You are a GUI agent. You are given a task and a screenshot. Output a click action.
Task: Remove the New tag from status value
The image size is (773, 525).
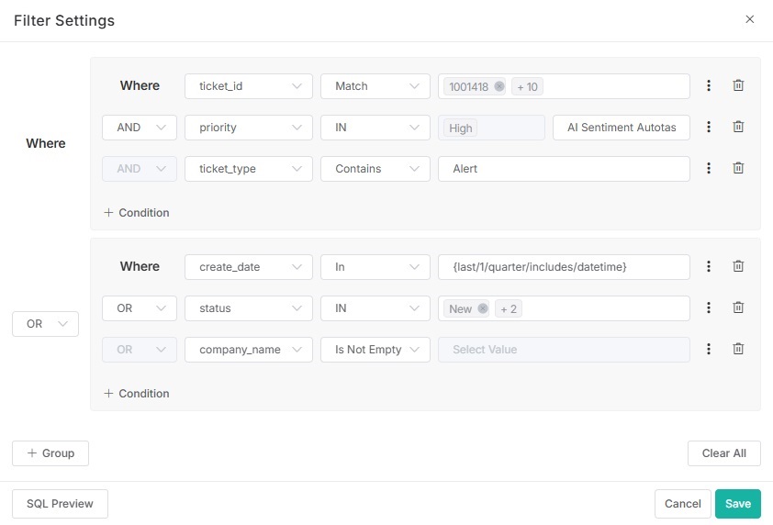tap(483, 308)
